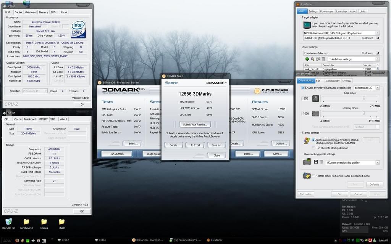Click the Select button under 3DMark06 Tests
This screenshot has width=391, height=244.
pos(132,143)
